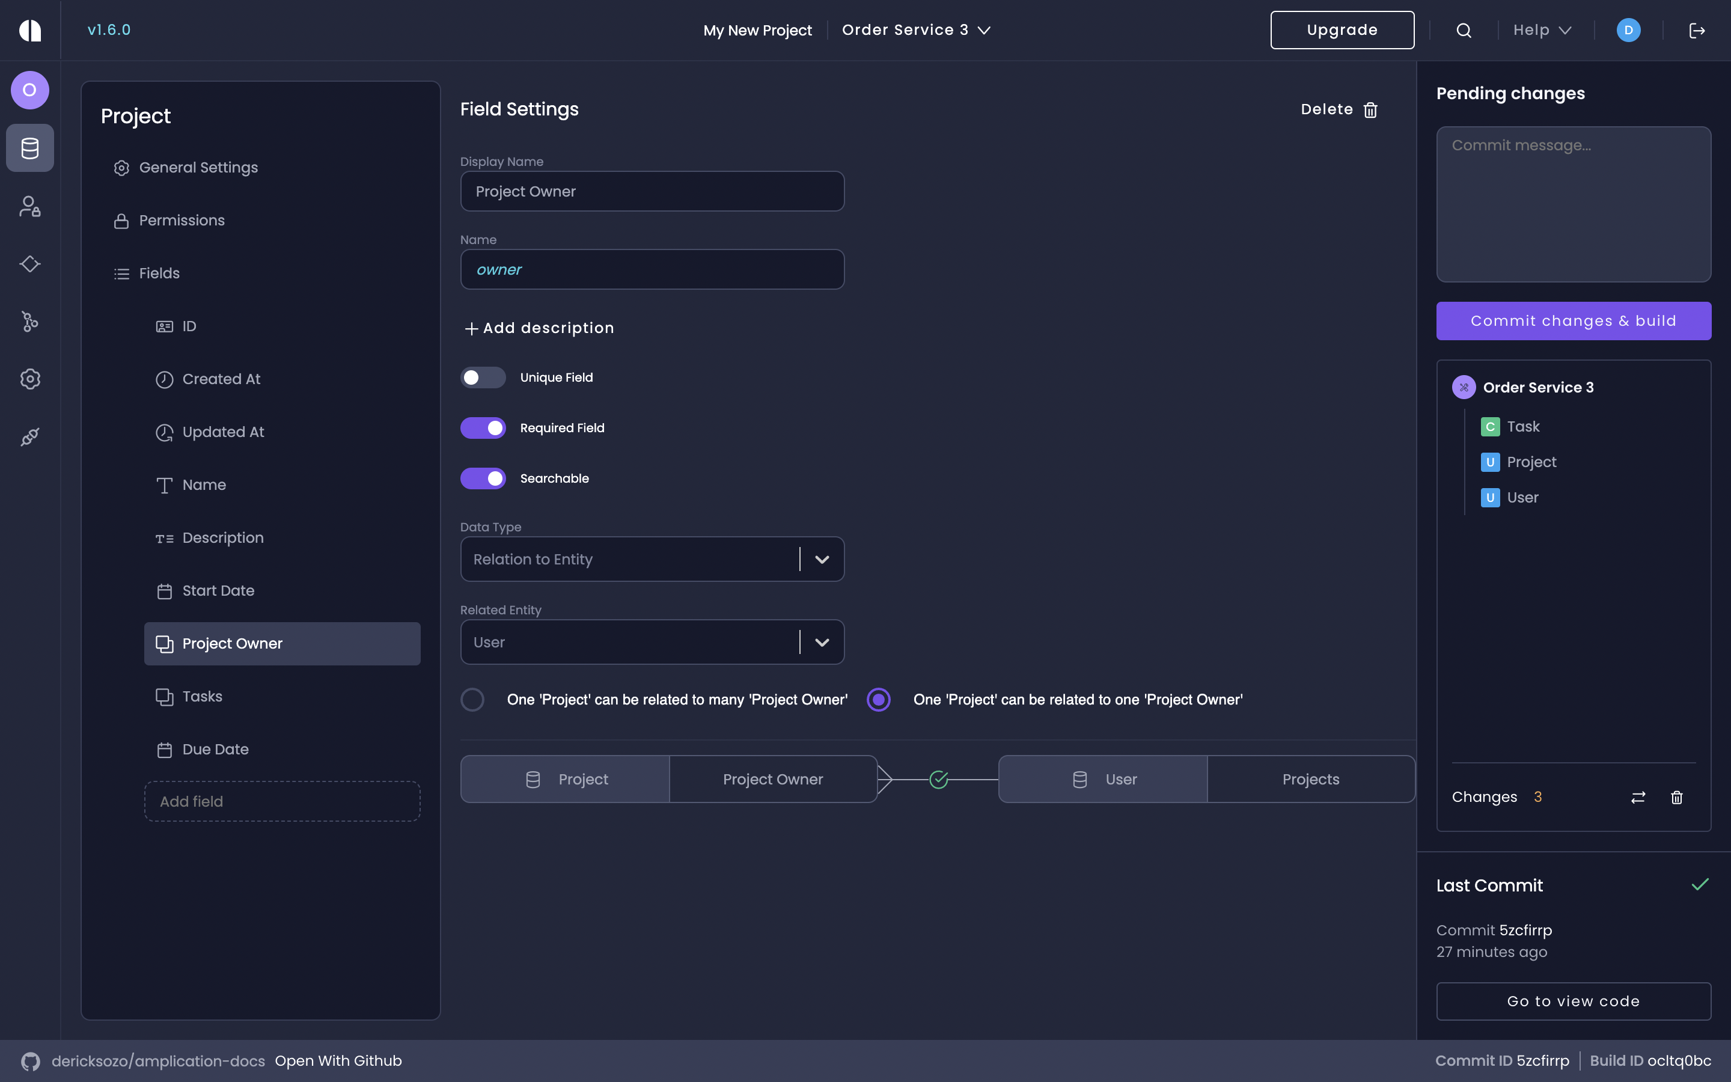Open General Settings in the Project menu
Viewport: 1731px width, 1082px height.
click(x=198, y=168)
